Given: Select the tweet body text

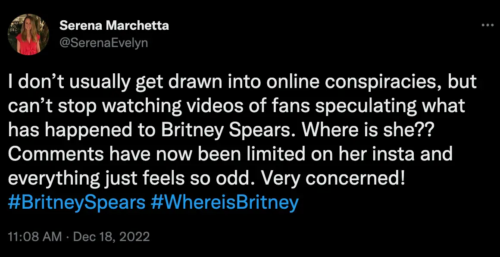Looking at the screenshot, I should tap(241, 129).
